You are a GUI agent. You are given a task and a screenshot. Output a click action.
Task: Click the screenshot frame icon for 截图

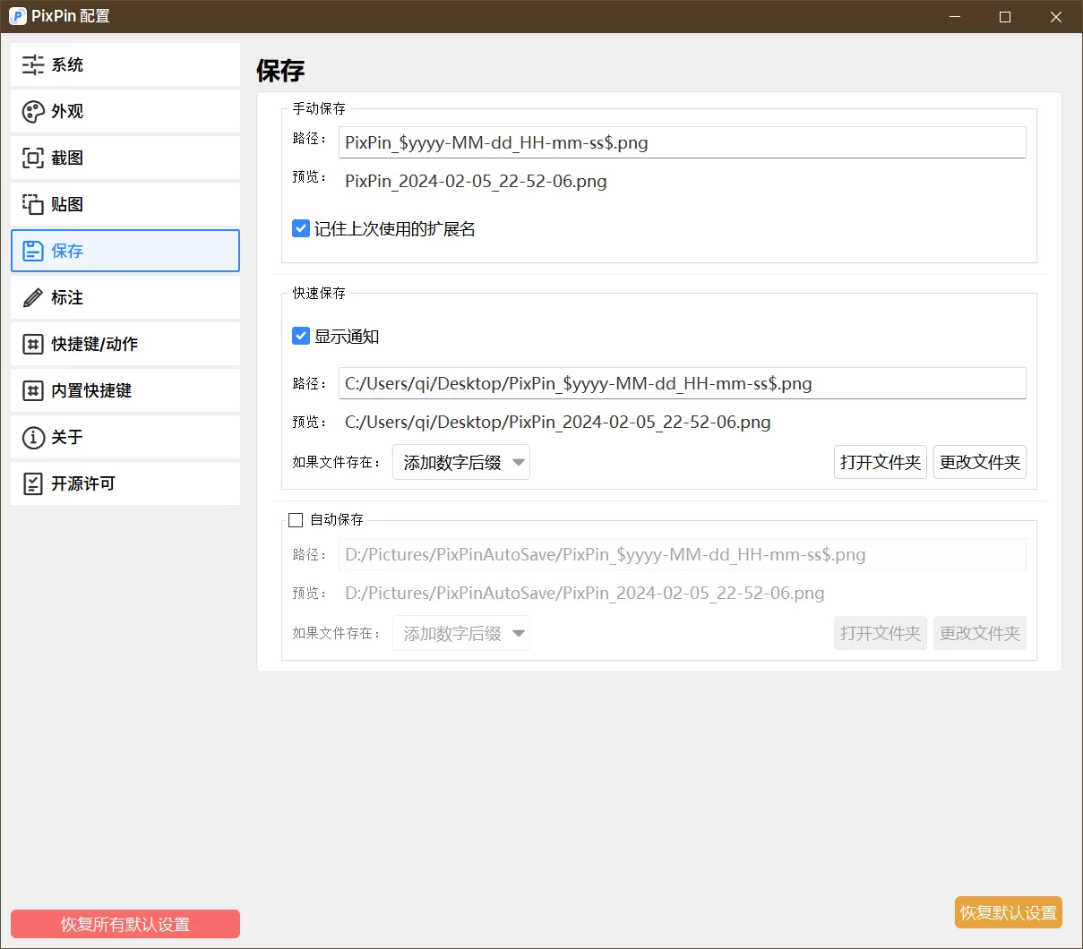[33, 158]
